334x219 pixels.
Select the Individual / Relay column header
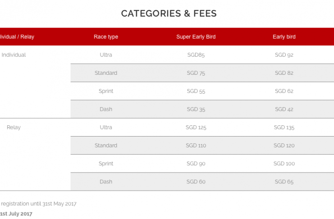(x=17, y=36)
